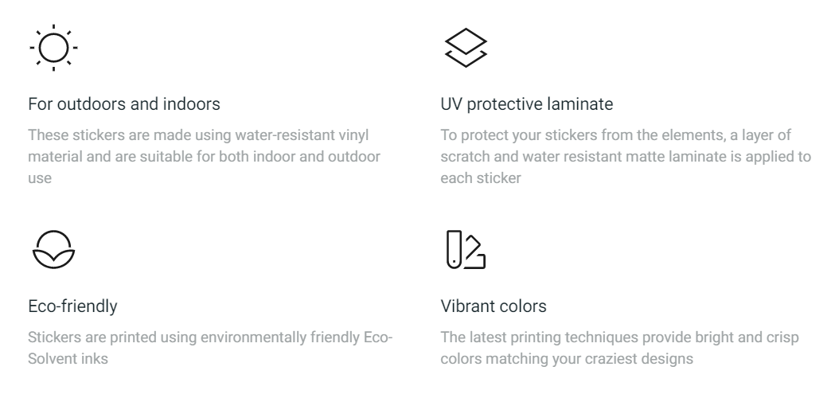This screenshot has height=394, width=839.
Task: Click the latest printing techniques description
Action: coord(619,348)
